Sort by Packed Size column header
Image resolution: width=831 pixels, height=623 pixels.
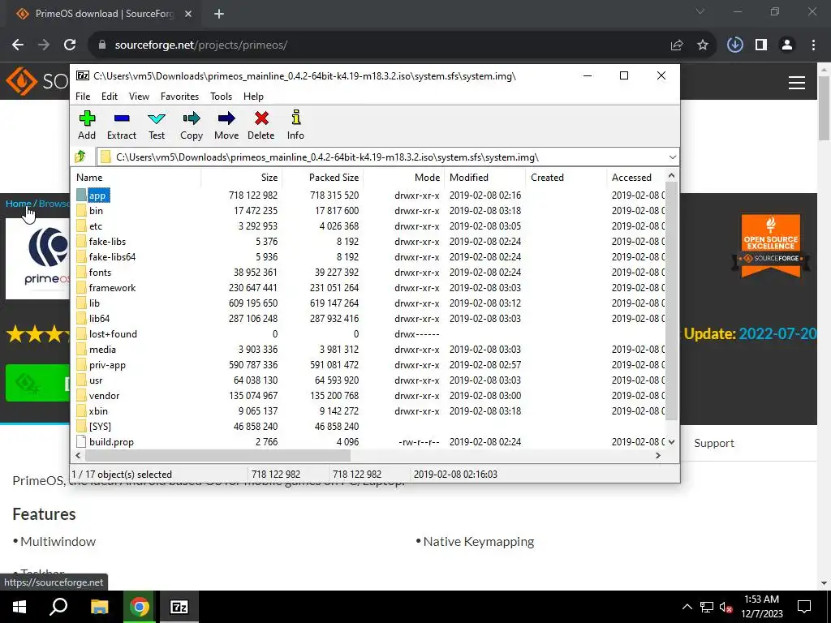coord(322,178)
